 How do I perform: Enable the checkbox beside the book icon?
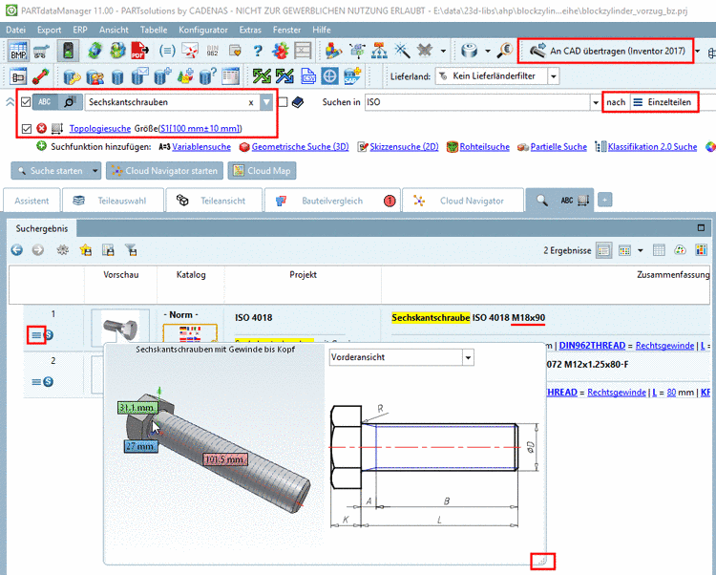(283, 101)
